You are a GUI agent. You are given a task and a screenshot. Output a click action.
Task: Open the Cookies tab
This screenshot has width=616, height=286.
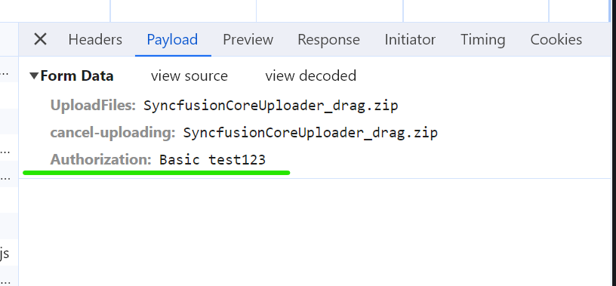tap(556, 39)
